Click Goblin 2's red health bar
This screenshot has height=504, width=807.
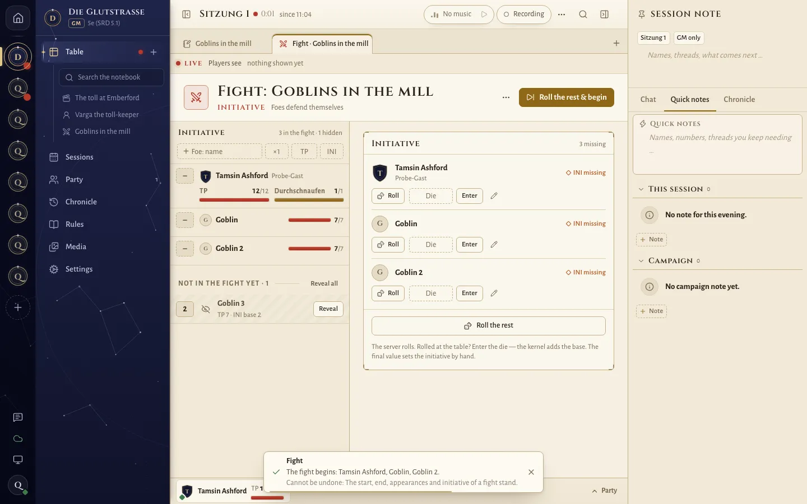coord(309,249)
